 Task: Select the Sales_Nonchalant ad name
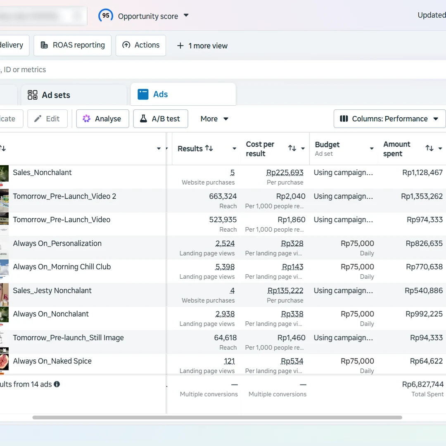pos(42,173)
